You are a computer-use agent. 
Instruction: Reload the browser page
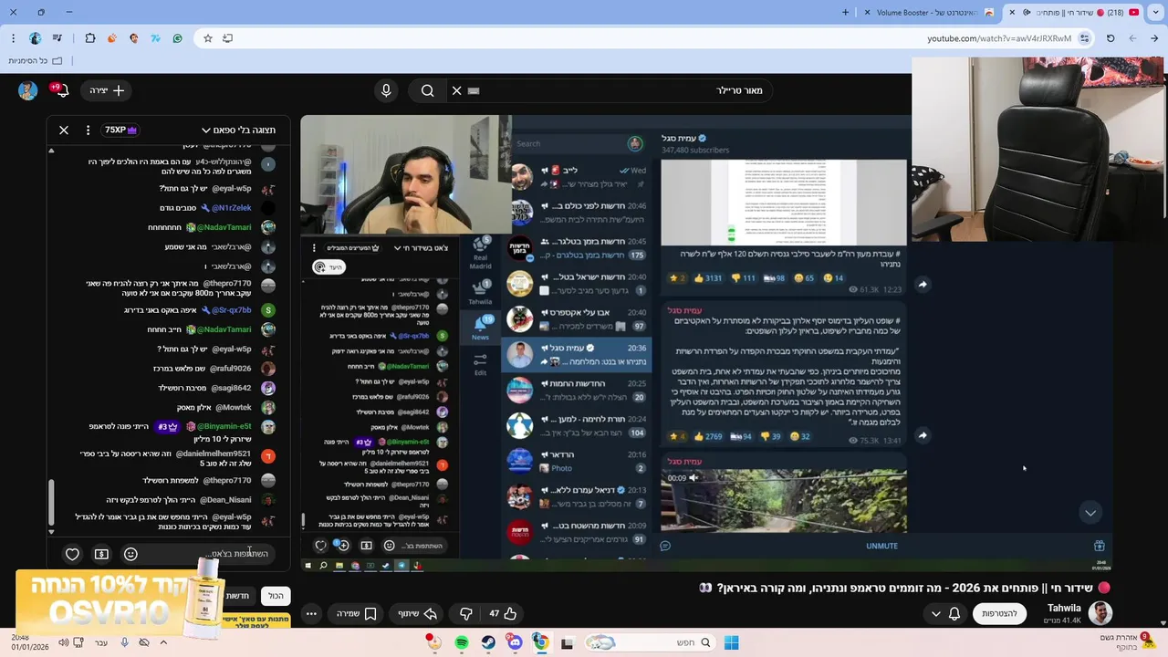coord(1111,38)
